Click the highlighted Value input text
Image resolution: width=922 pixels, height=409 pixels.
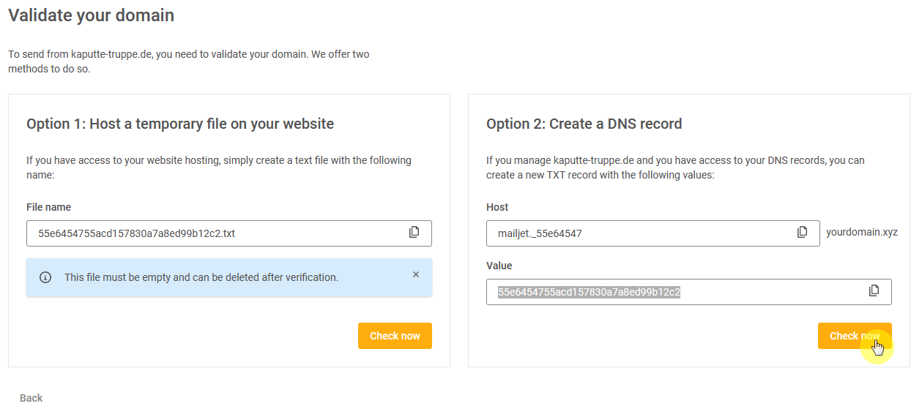coord(589,292)
